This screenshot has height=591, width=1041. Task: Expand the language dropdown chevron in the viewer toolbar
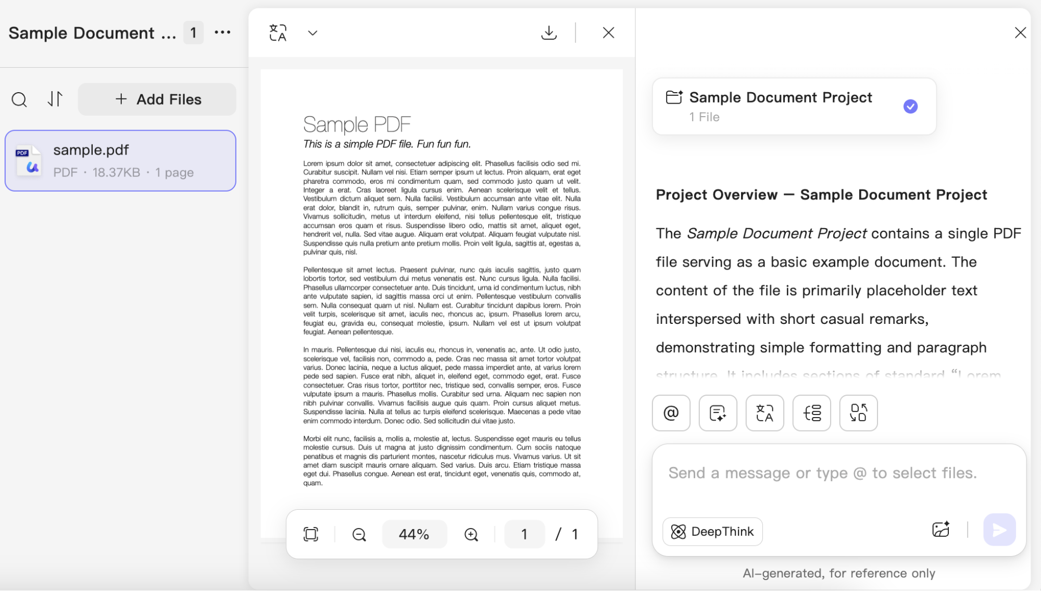[312, 32]
